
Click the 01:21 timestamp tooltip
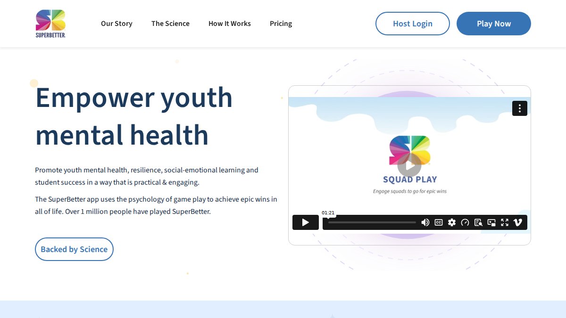point(328,213)
